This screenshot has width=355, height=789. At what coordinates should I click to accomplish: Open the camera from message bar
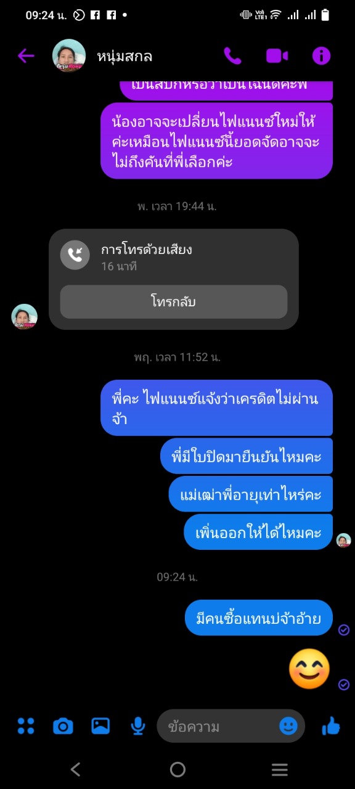[63, 726]
